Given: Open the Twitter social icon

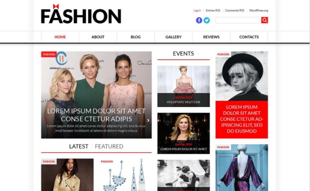Looking at the screenshot, I should pyautogui.click(x=207, y=20).
